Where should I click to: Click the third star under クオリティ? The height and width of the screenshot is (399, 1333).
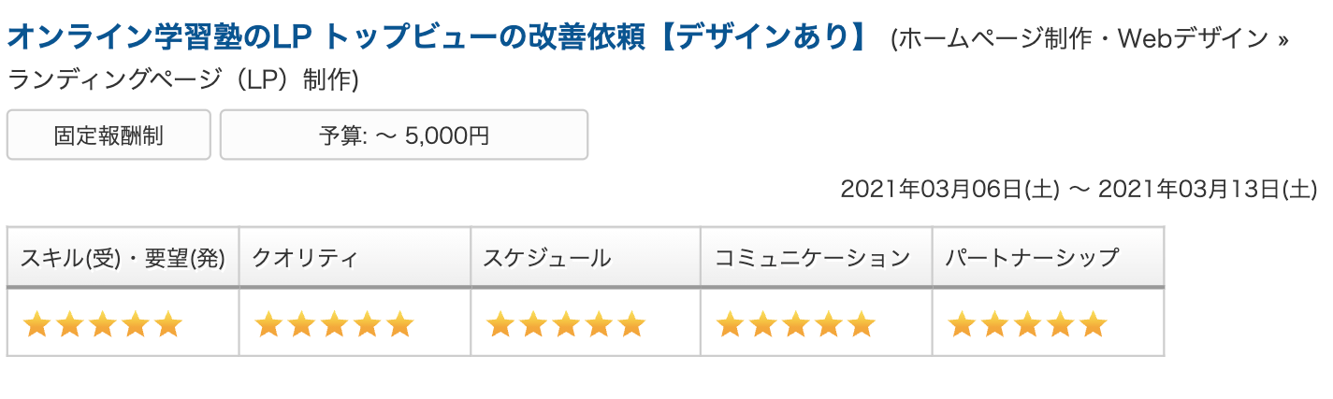coord(334,324)
